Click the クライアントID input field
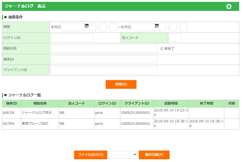The height and width of the screenshot is (162, 243). [x=104, y=70]
